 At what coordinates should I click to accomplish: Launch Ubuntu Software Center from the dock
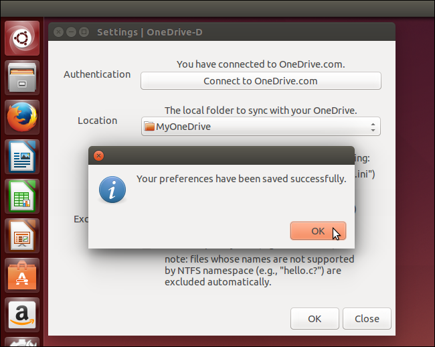tap(22, 275)
